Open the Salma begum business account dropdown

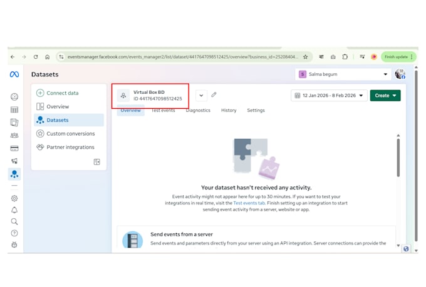(343, 74)
